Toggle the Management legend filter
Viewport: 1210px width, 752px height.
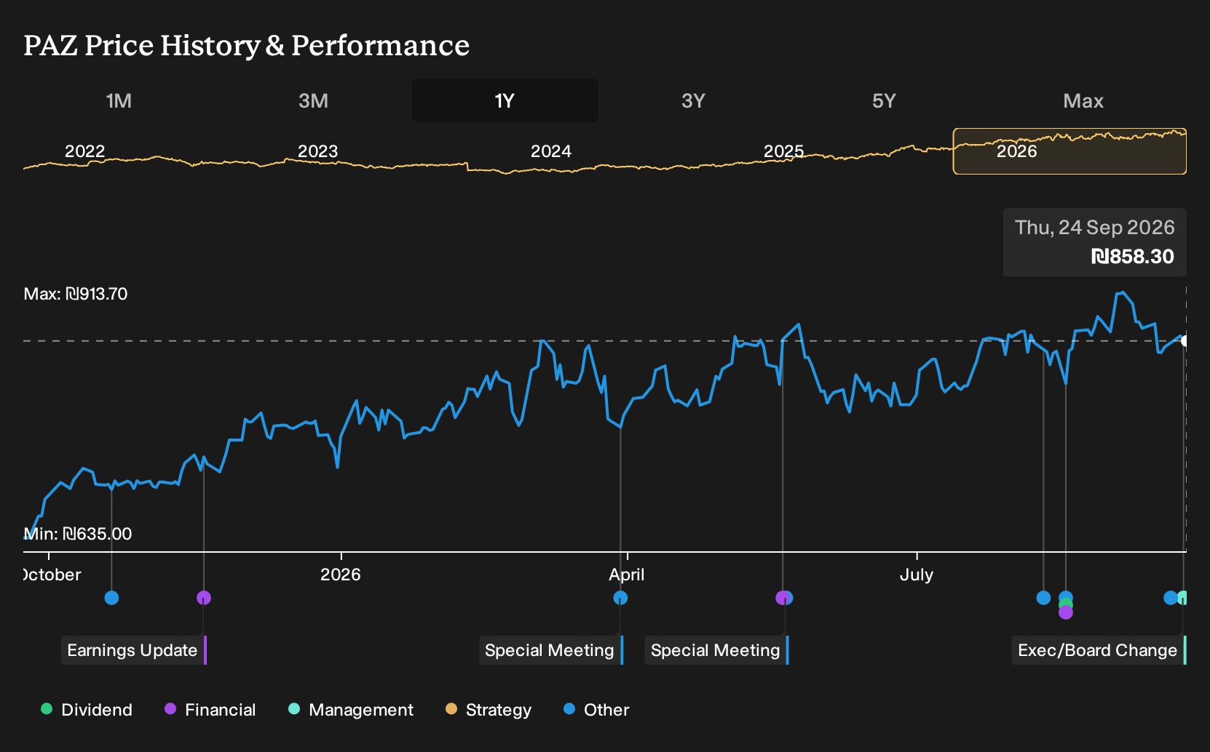pos(350,710)
